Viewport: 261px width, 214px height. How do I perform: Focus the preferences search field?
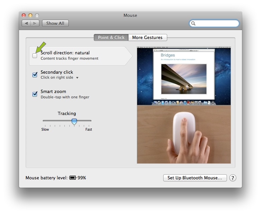(214, 23)
